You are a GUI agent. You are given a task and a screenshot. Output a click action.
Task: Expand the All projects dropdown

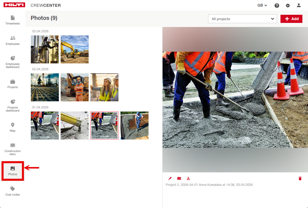[x=242, y=19]
